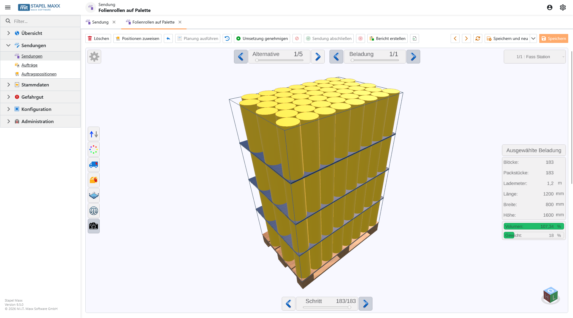Viewport: 573px width, 318px height.
Task: Open the Fass Station dropdown
Action: point(535,57)
